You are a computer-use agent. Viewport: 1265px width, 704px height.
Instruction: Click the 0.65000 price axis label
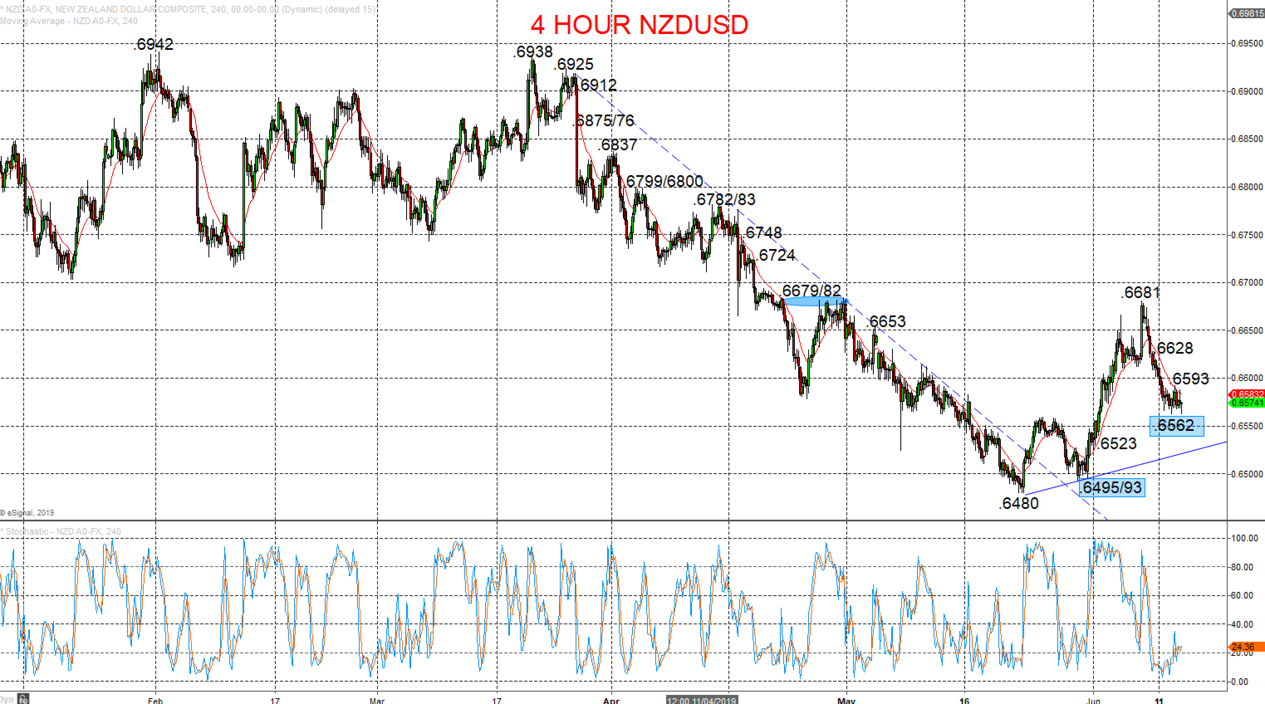[1246, 474]
